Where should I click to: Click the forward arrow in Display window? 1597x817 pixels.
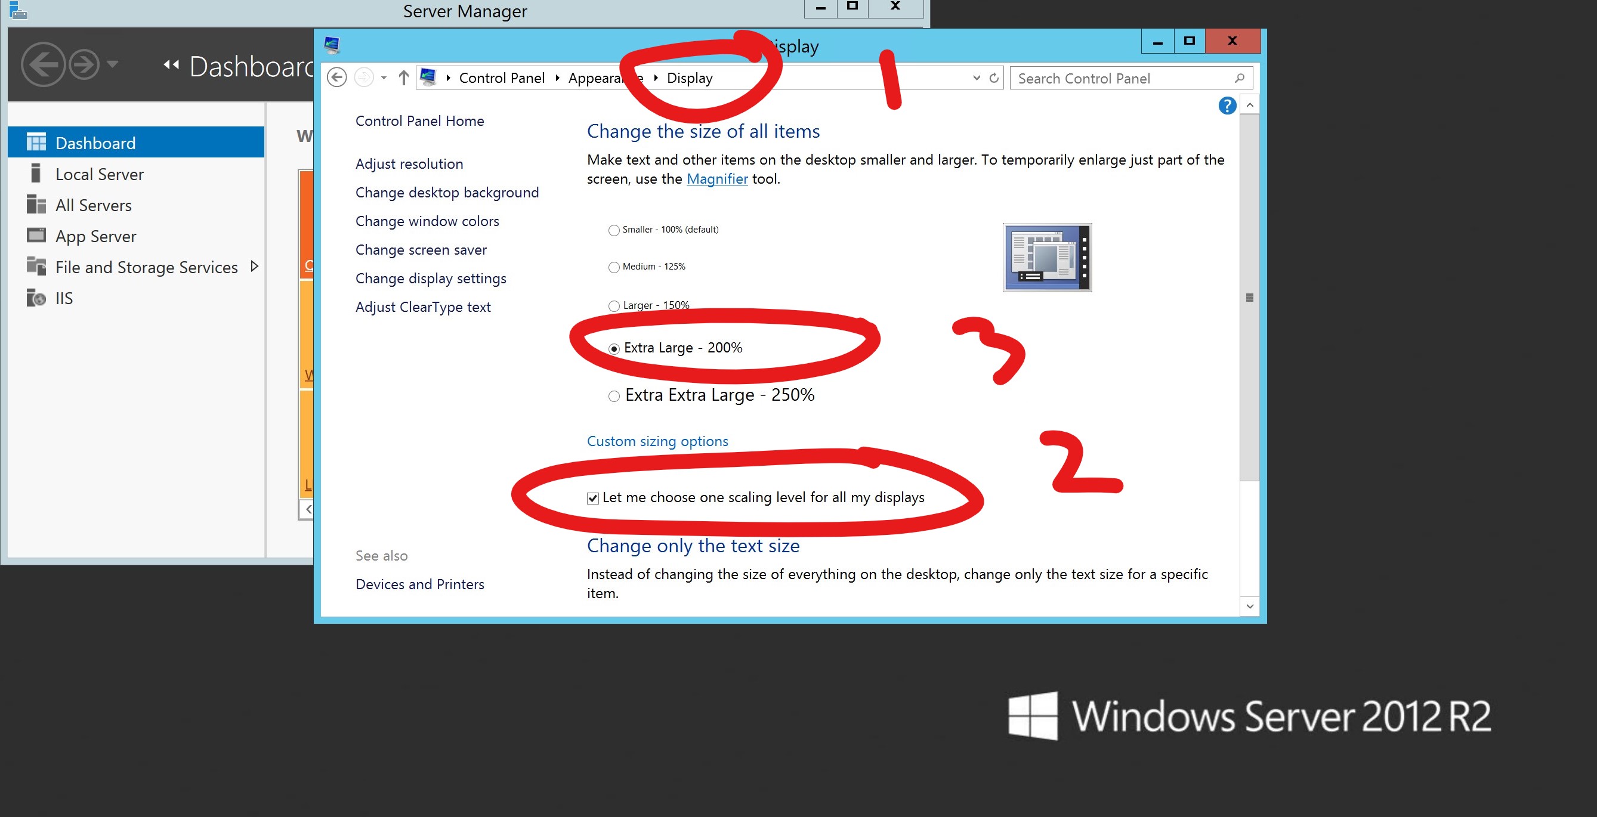(x=364, y=78)
